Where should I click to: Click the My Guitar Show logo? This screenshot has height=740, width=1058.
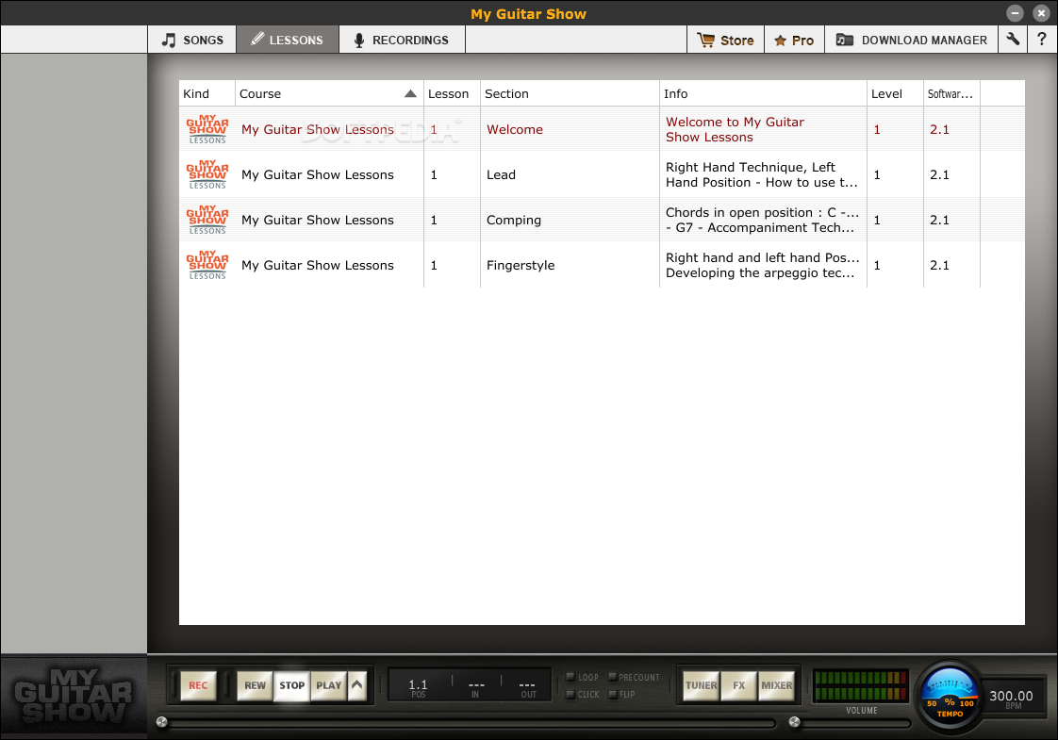click(x=74, y=696)
